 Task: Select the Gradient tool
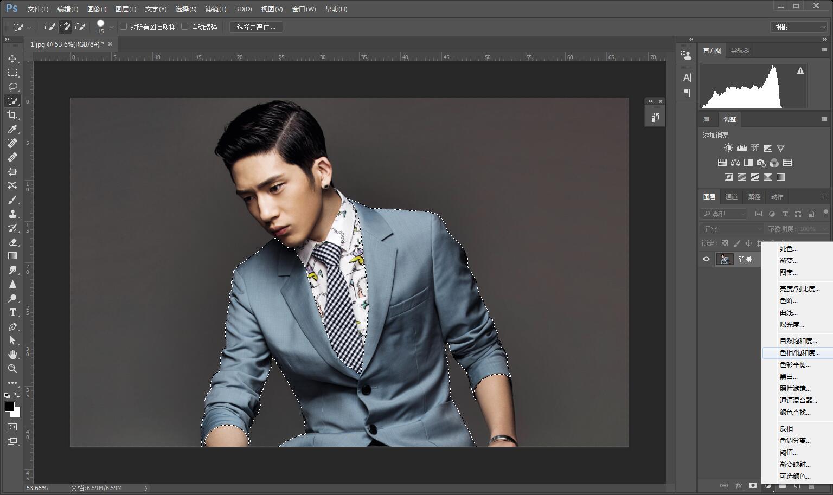(12, 256)
